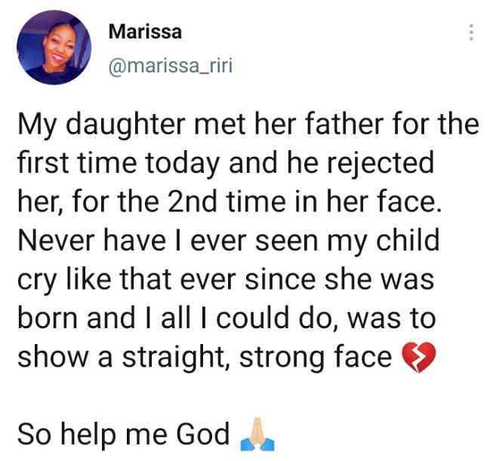Click the word "rejected" in the tweet
The width and height of the screenshot is (499, 461).
pyautogui.click(x=387, y=163)
